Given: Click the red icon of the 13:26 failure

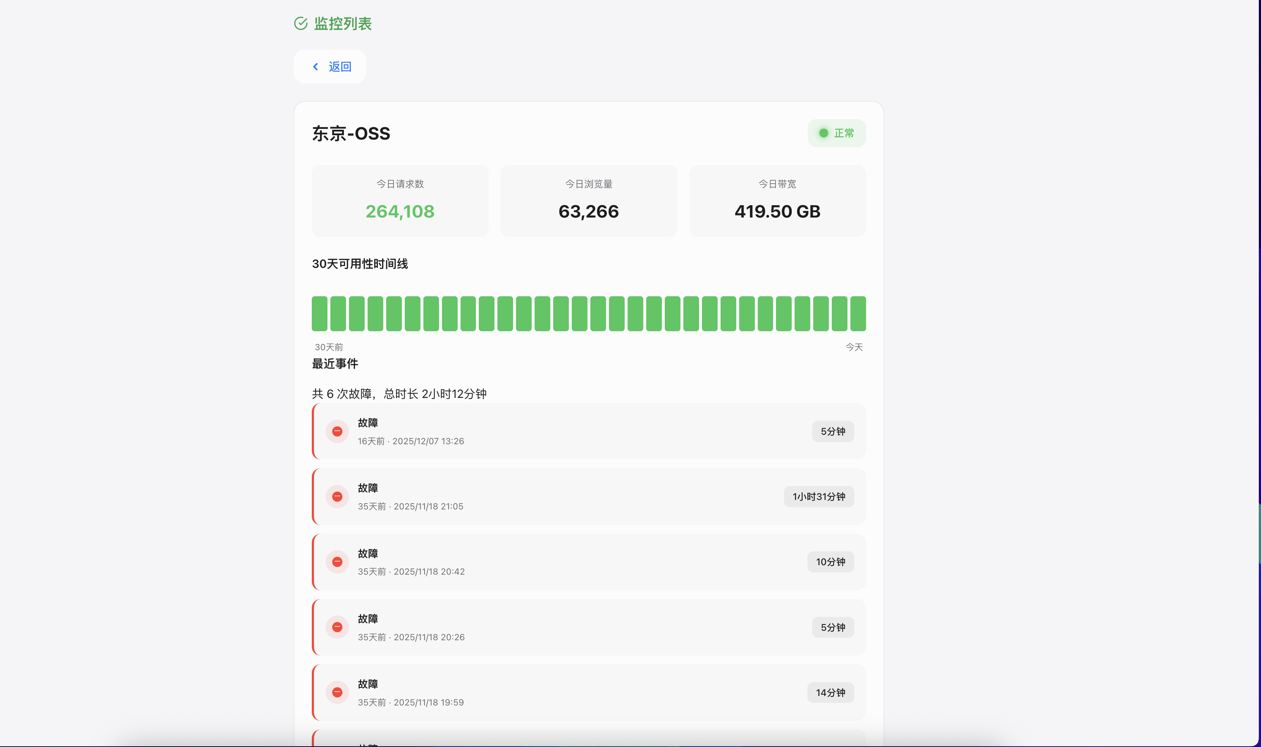Looking at the screenshot, I should point(337,431).
